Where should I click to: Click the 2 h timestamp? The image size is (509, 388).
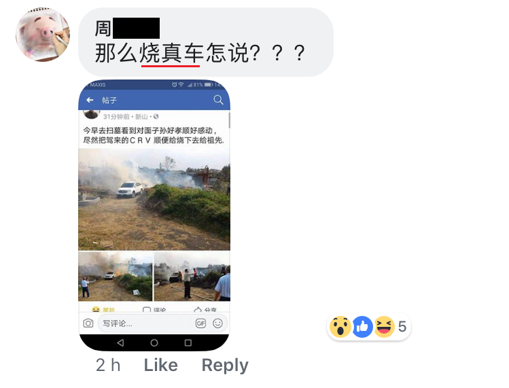pyautogui.click(x=108, y=365)
